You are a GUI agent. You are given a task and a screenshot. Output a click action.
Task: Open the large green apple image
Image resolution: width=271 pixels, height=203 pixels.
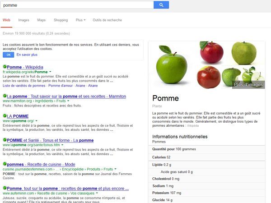point(172,65)
